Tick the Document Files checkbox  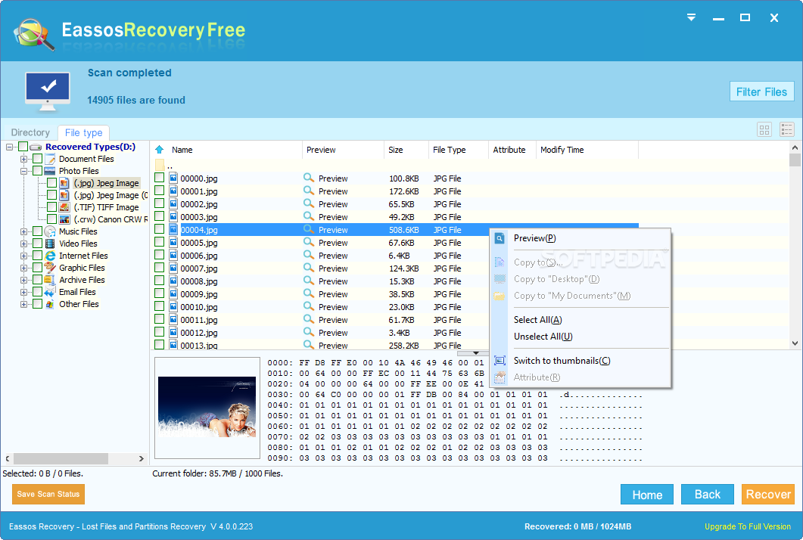click(37, 159)
